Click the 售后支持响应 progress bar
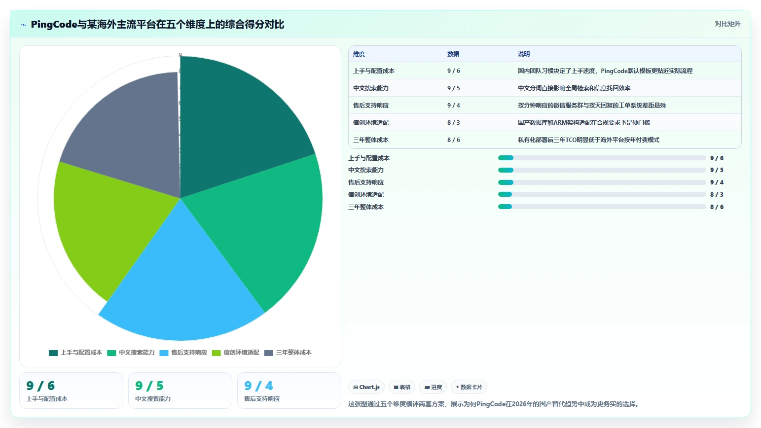 click(x=602, y=182)
